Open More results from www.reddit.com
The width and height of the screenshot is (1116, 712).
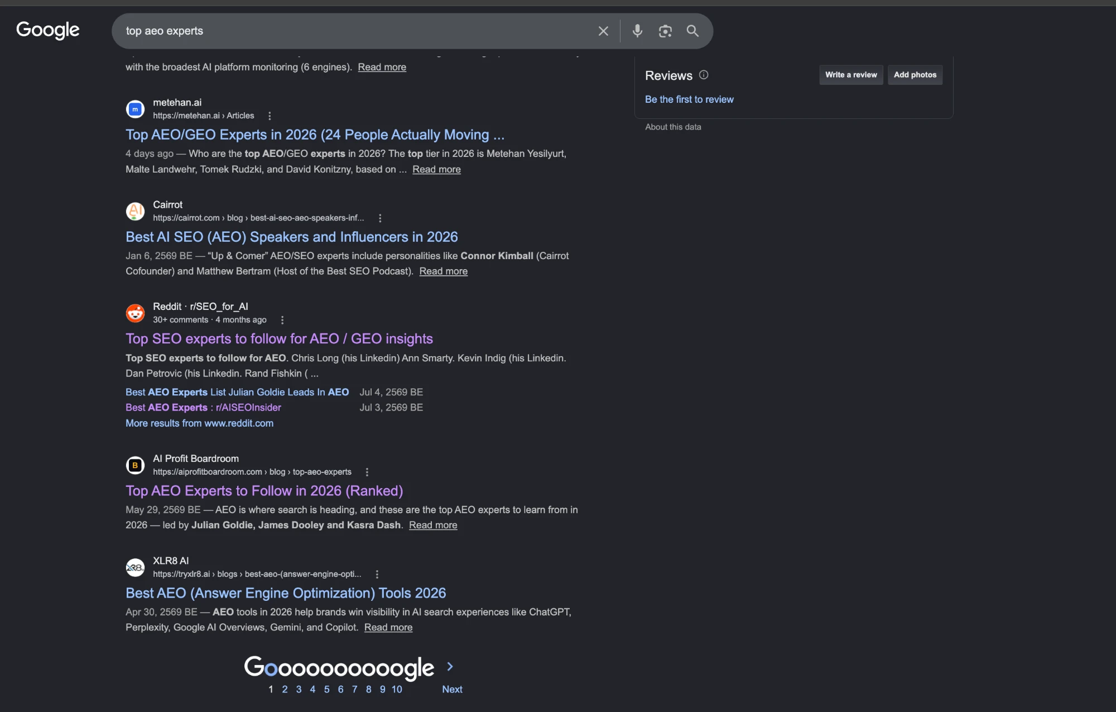(x=199, y=423)
